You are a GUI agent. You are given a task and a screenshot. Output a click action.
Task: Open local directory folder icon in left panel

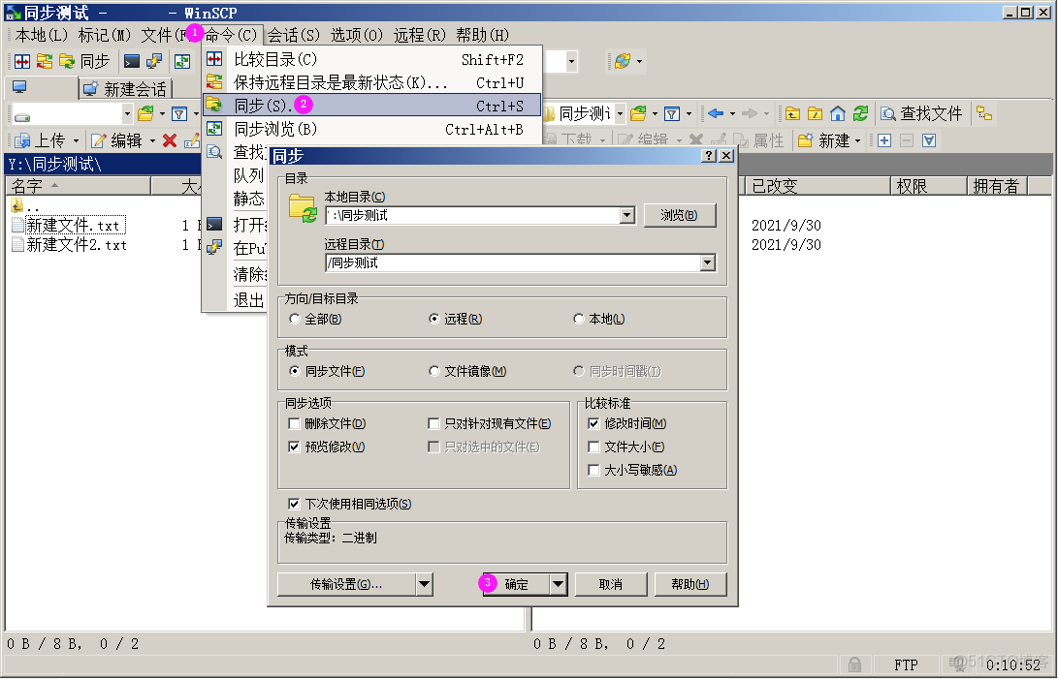[145, 114]
